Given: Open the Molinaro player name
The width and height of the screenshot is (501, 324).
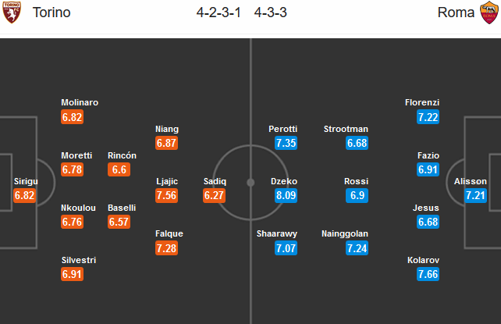Looking at the screenshot, I should 80,102.
